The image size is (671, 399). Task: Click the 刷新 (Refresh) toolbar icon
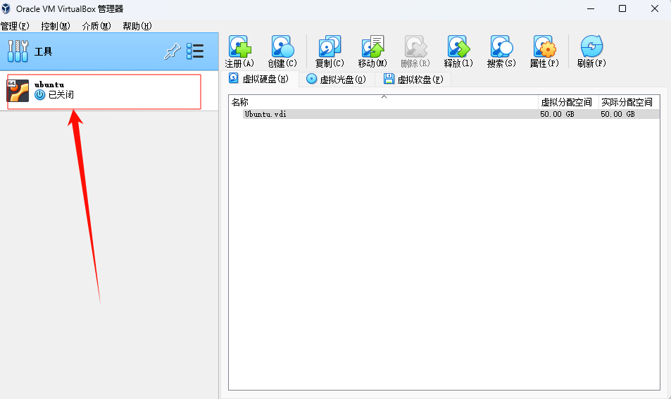[591, 48]
